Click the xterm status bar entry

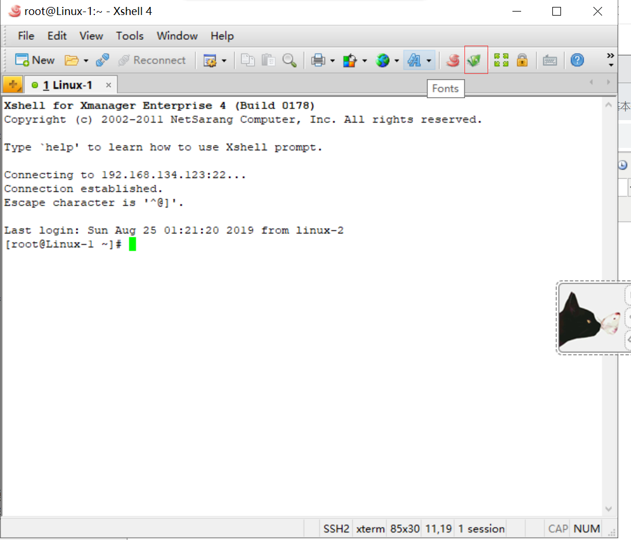[370, 529]
